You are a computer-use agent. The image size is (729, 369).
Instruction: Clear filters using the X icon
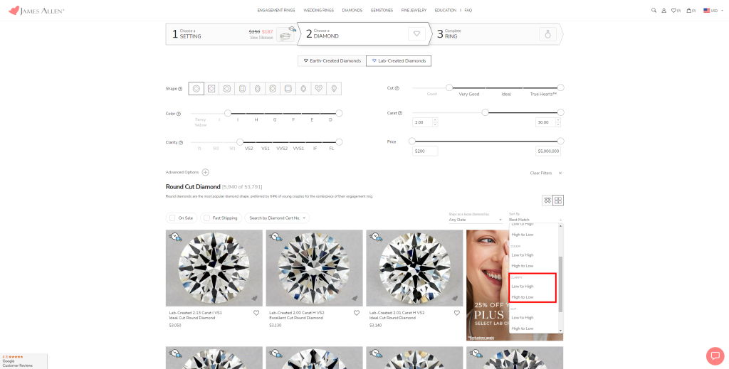pos(560,173)
